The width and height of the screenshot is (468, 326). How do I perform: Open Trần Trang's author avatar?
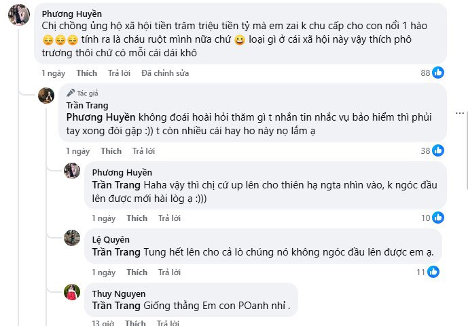(x=46, y=96)
